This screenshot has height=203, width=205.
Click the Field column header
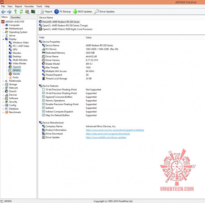[x=61, y=38]
